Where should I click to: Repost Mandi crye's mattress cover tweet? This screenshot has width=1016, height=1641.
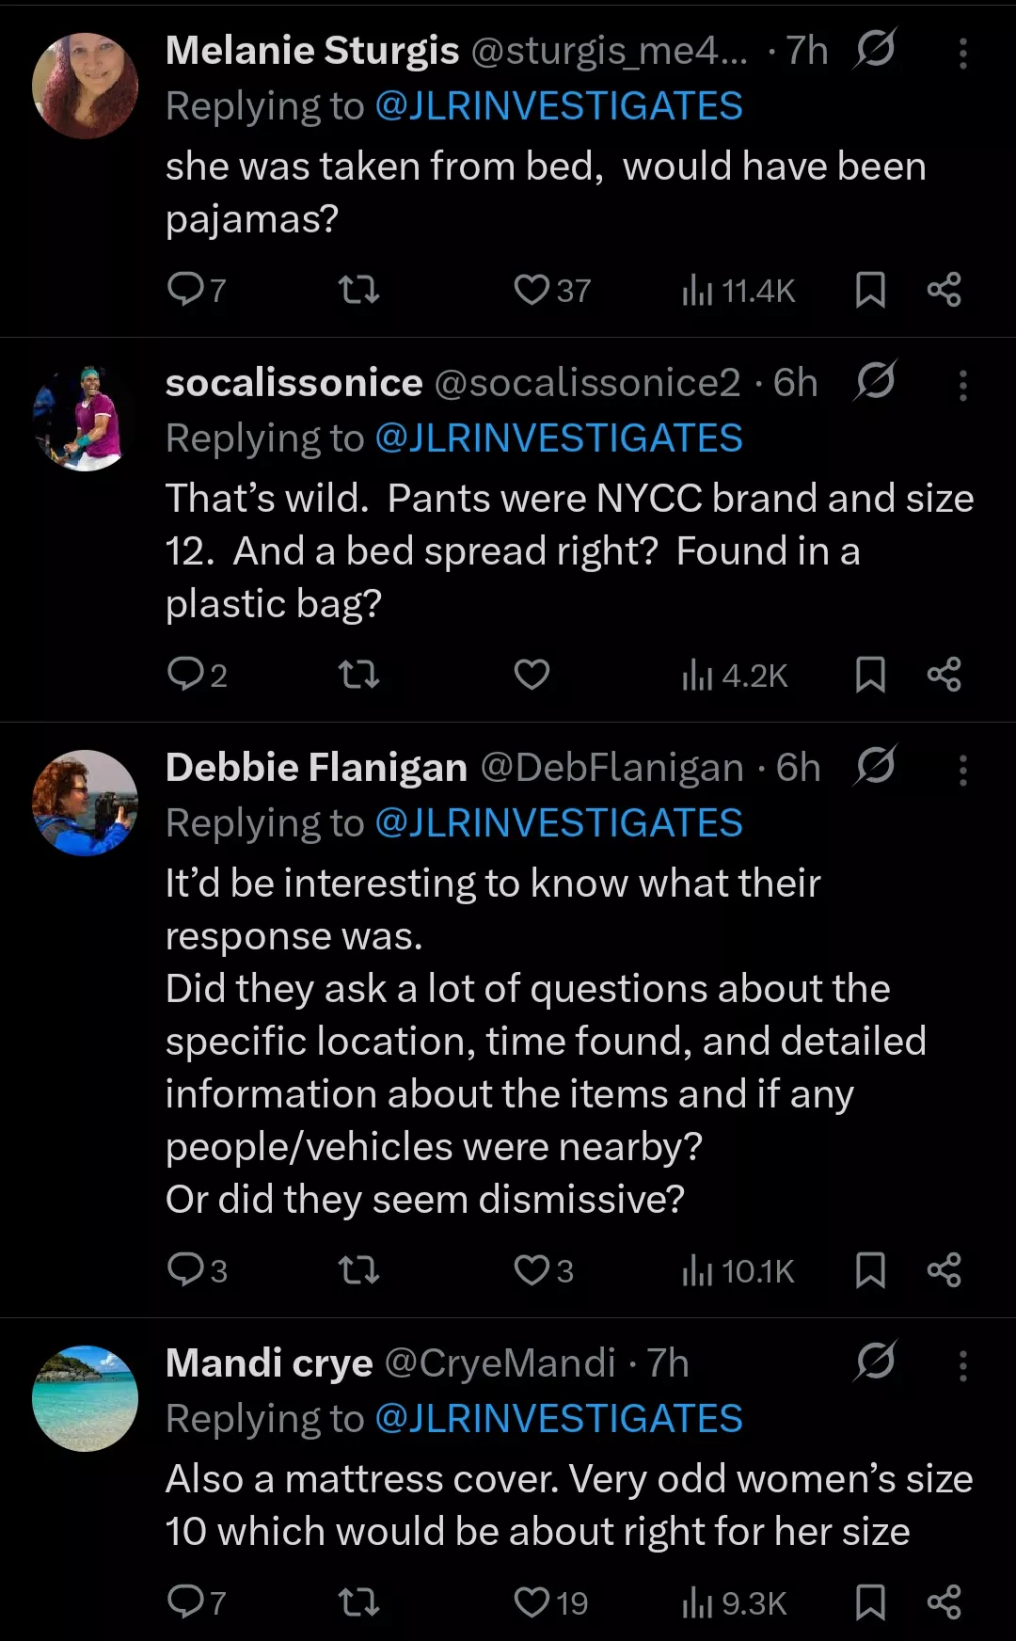[x=358, y=1602]
